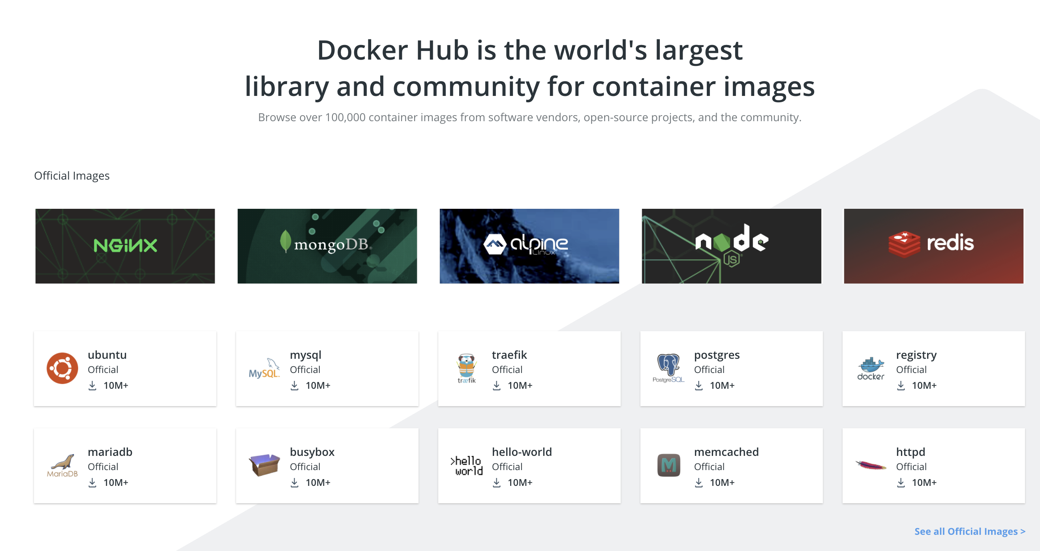The width and height of the screenshot is (1040, 551).
Task: Click the MySQL dolphin logo icon
Action: [x=265, y=368]
